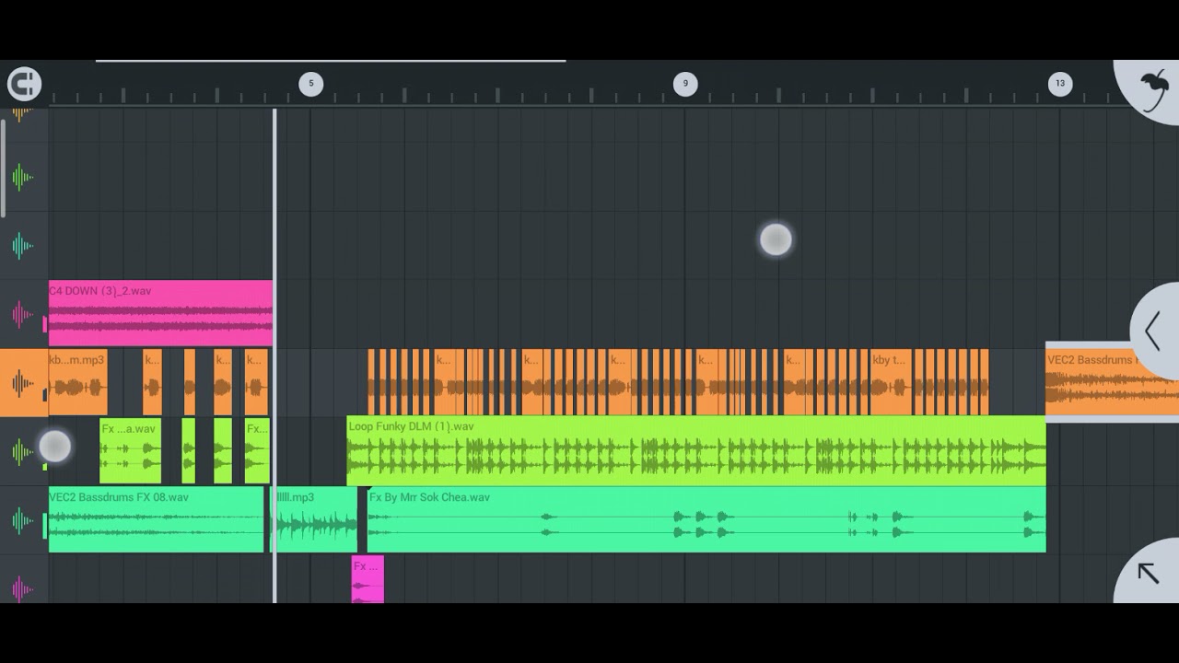Click the vertical track scrollbar on left
The height and width of the screenshot is (663, 1179).
point(4,168)
